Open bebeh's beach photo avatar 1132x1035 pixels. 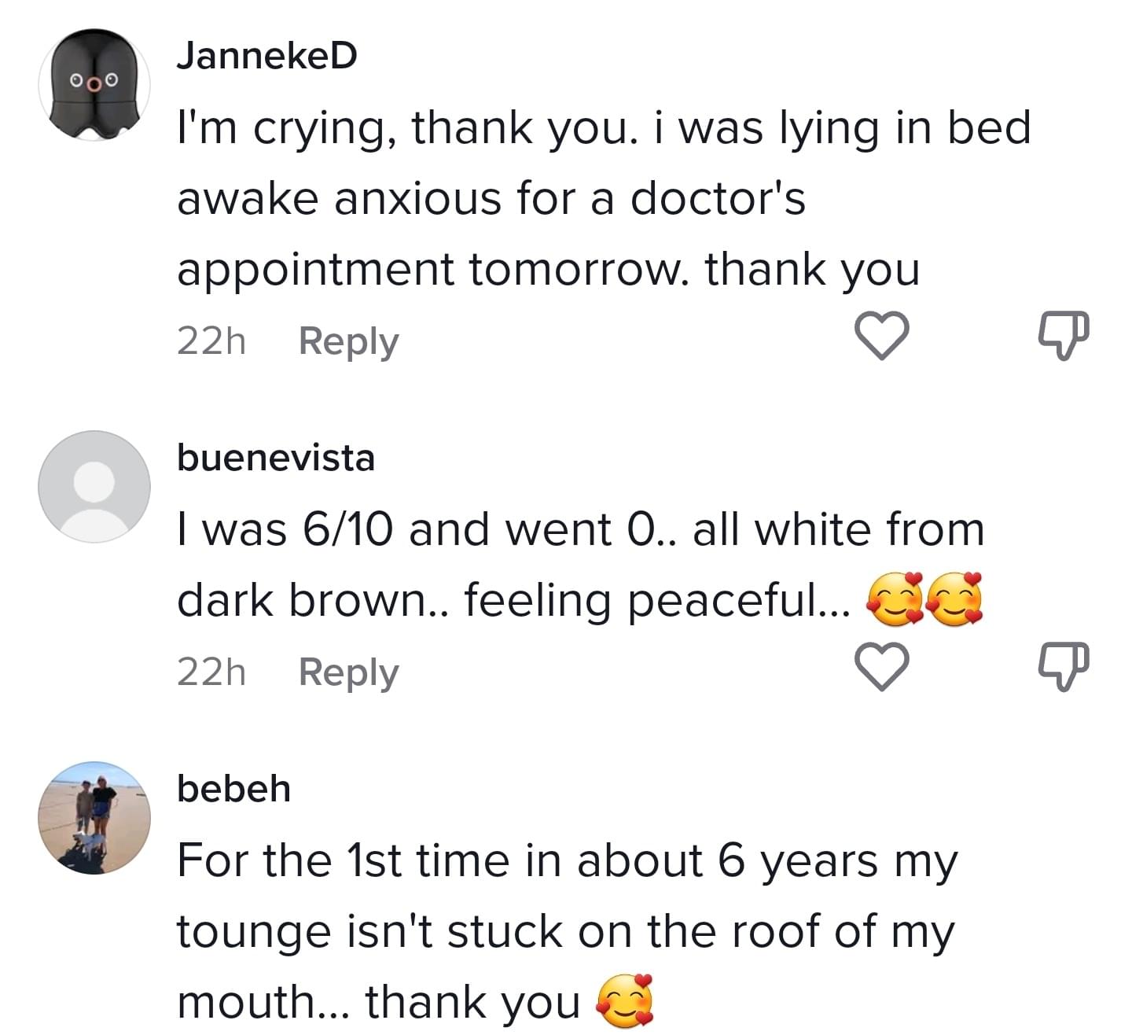pos(94,817)
